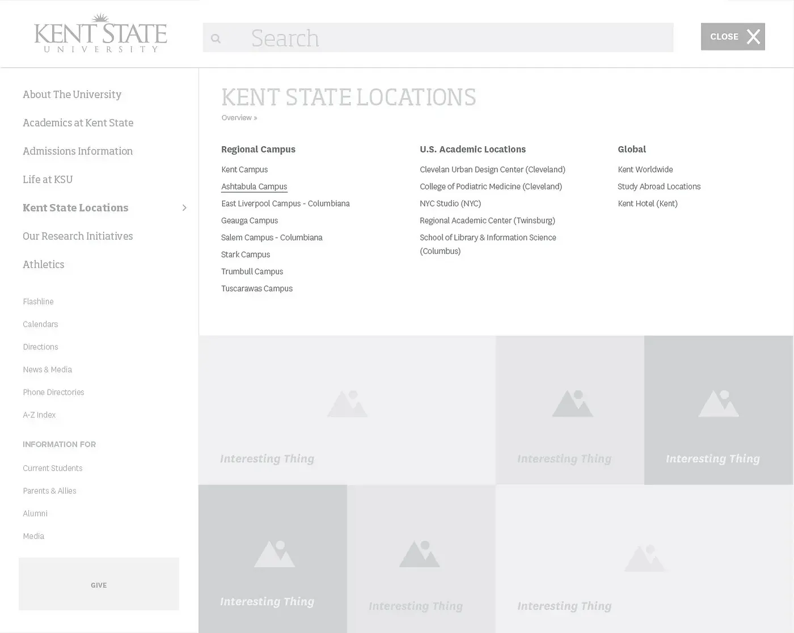Select Kent Campus link
This screenshot has width=794, height=633.
click(x=244, y=169)
